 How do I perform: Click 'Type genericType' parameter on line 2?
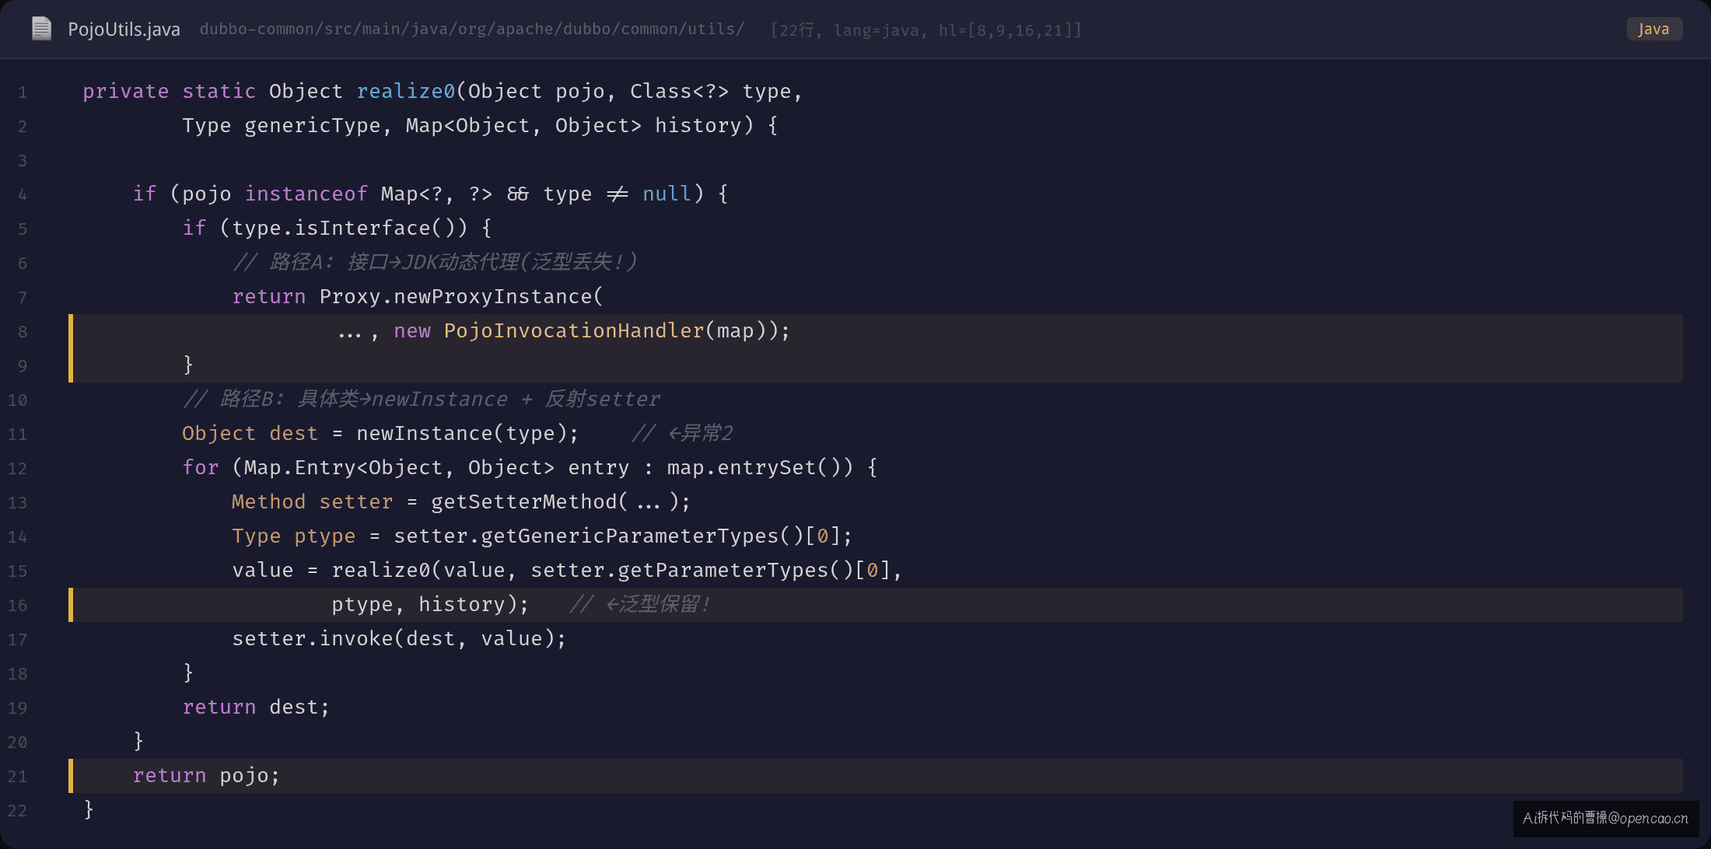pos(282,125)
